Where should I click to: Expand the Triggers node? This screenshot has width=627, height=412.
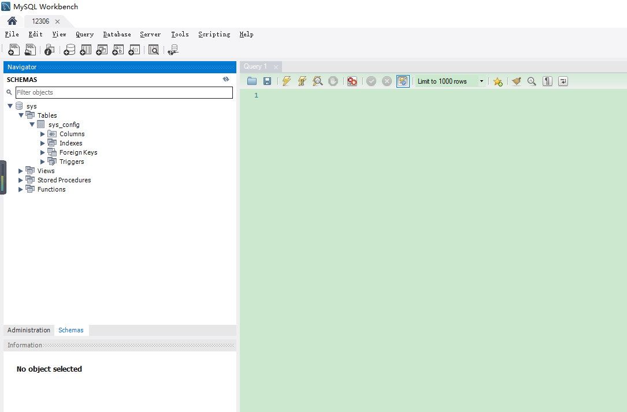click(x=42, y=162)
